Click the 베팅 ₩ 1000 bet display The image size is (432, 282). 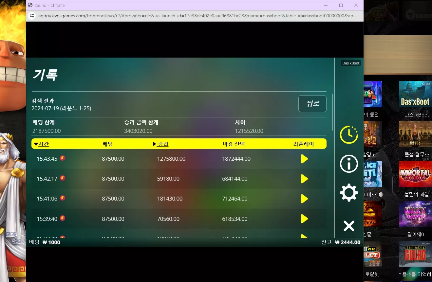[x=45, y=242]
